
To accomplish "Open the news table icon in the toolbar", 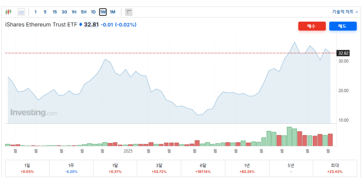I will pos(128,12).
